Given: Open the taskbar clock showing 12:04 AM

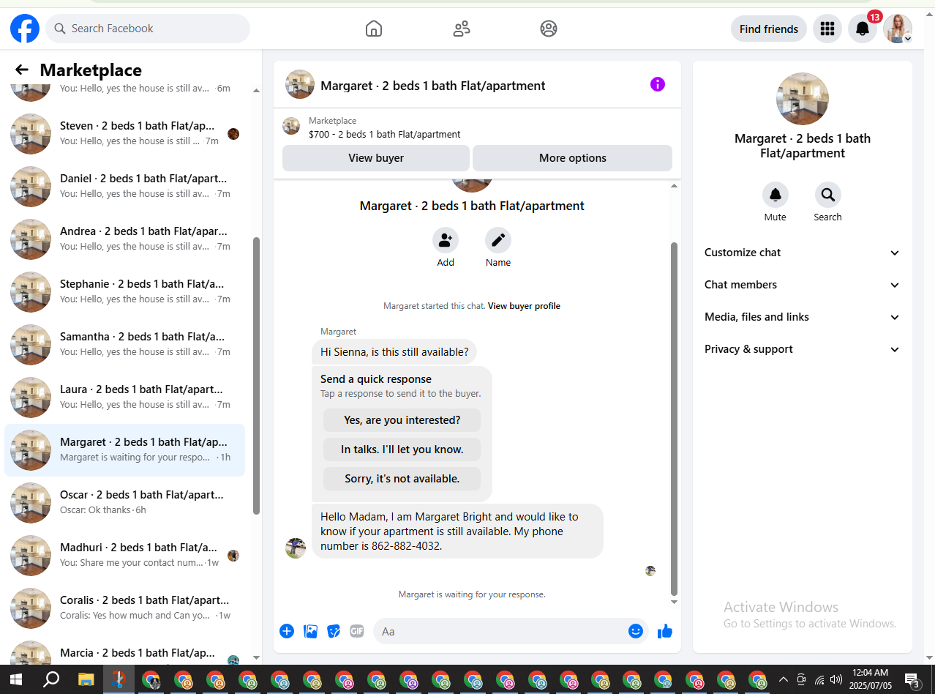Looking at the screenshot, I should (x=871, y=679).
